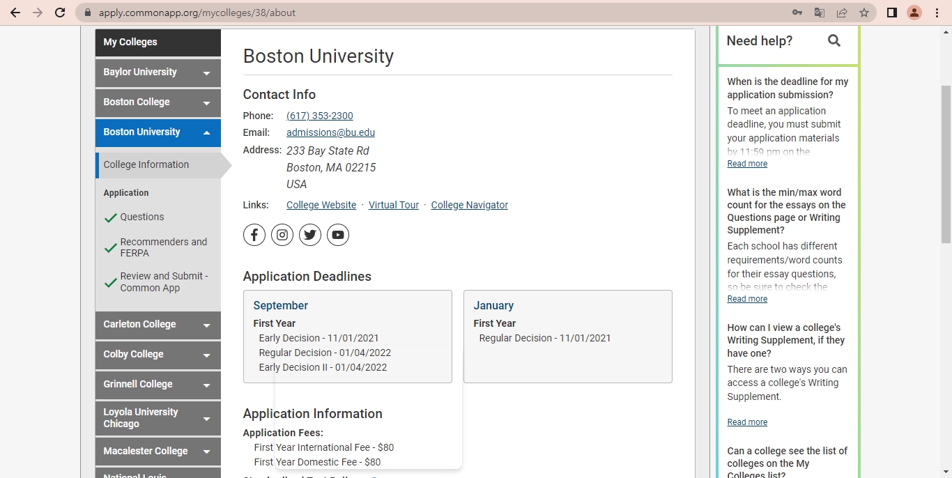Expand the Colby College section arrow
The image size is (952, 478).
point(206,355)
